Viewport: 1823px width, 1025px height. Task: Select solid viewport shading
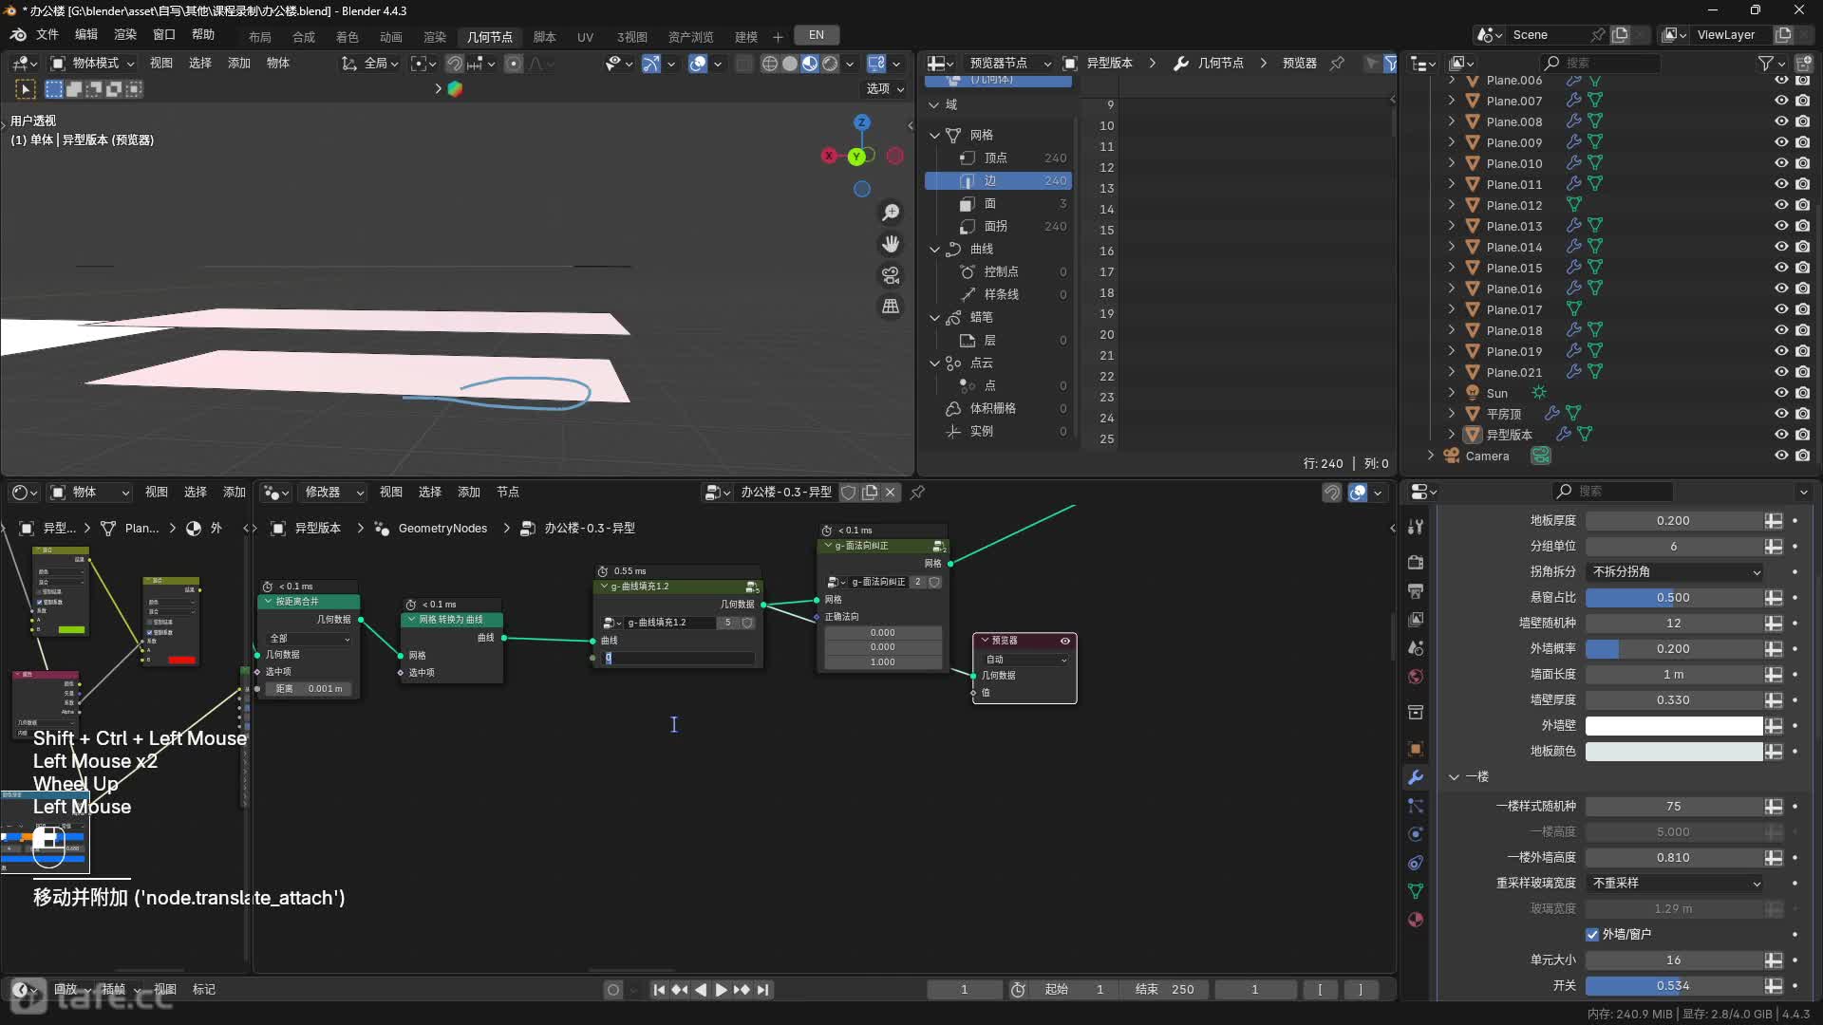point(790,64)
